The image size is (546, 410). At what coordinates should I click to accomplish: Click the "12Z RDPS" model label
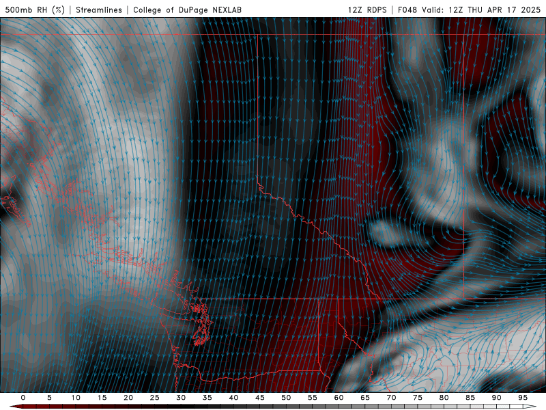tap(367, 10)
